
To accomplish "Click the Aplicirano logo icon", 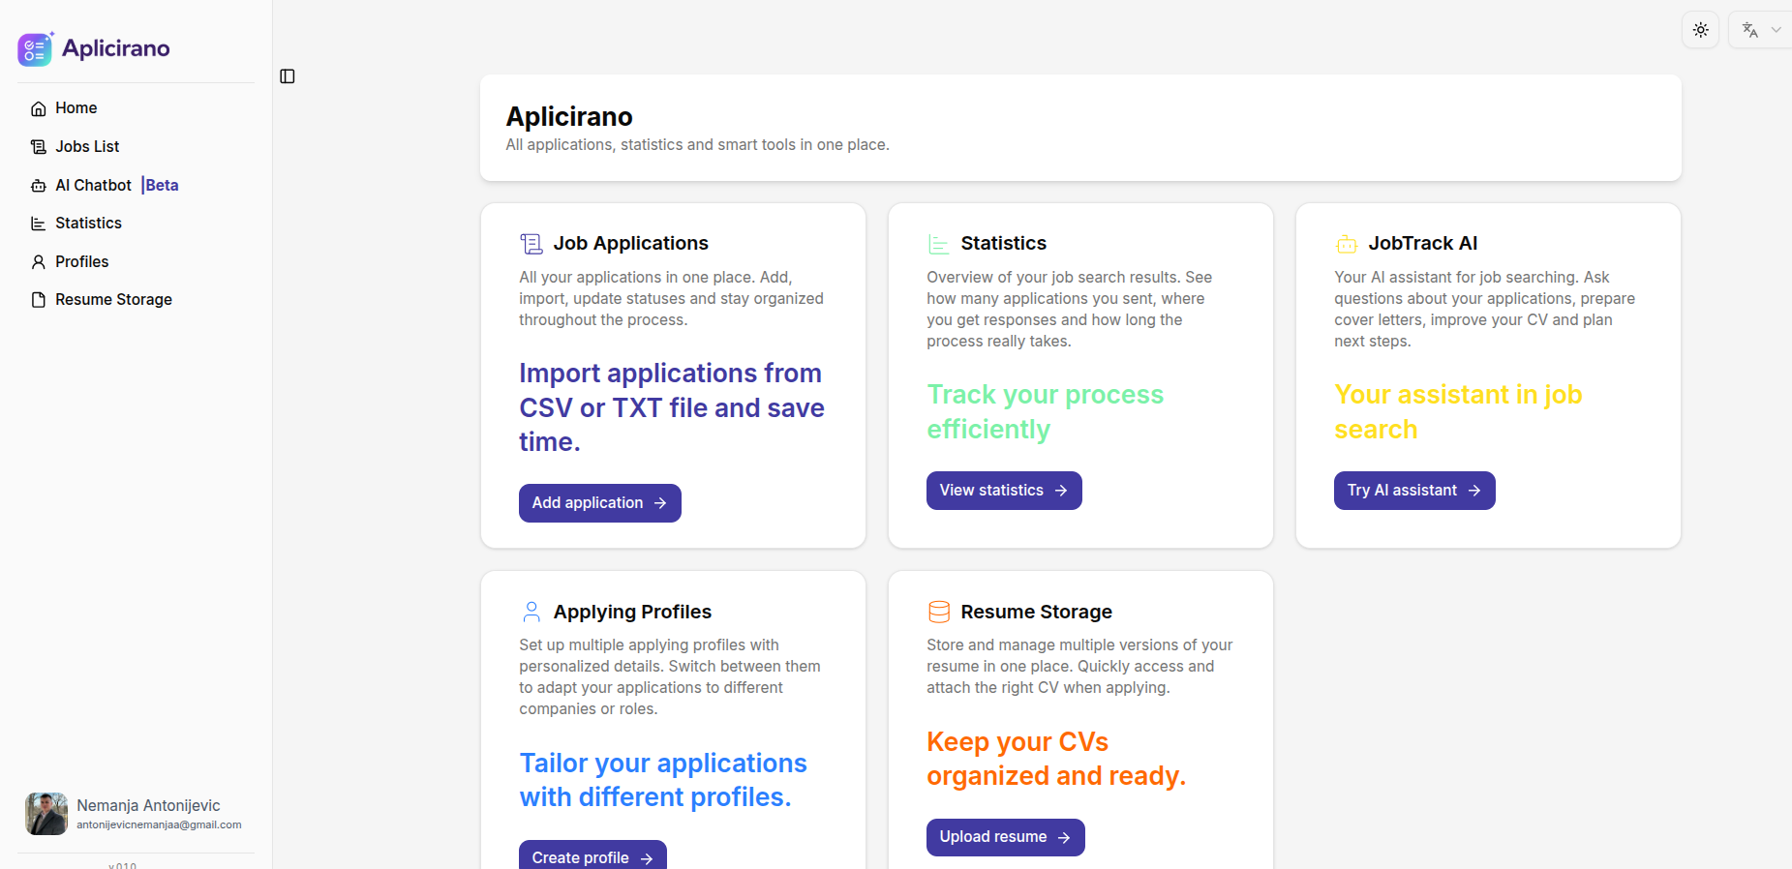I will pos(35,48).
